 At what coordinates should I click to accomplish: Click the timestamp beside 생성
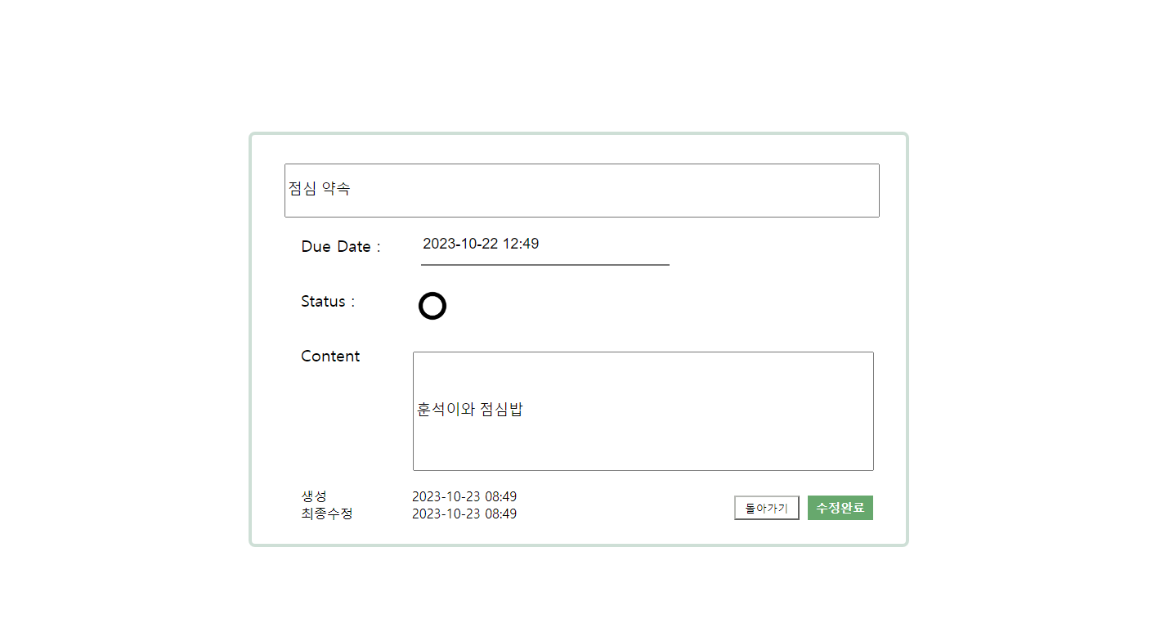tap(464, 496)
